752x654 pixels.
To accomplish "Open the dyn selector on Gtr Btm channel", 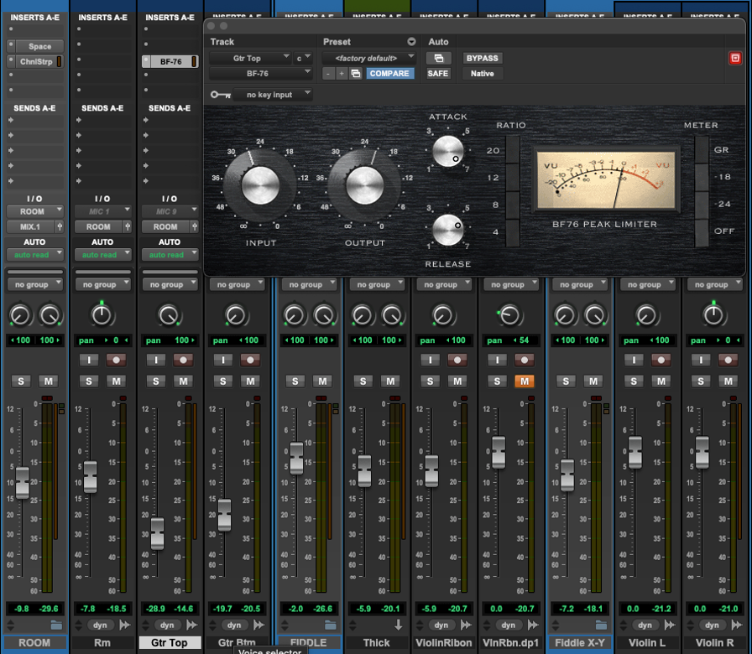I will pos(234,625).
